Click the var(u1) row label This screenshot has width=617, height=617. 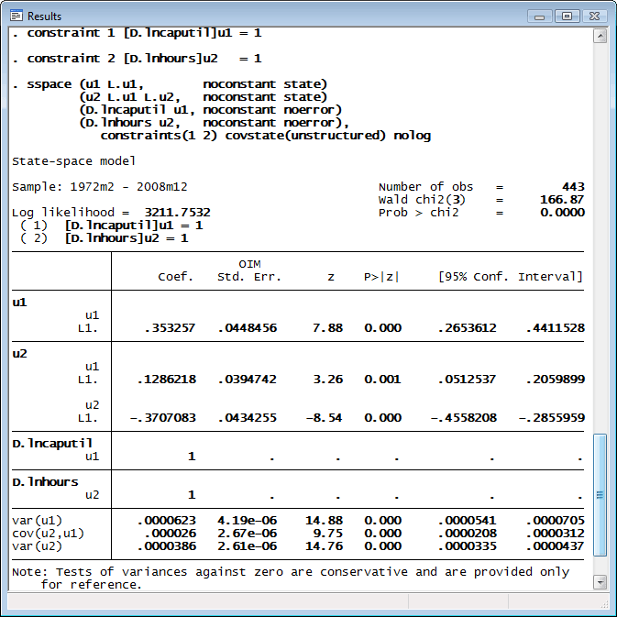coord(37,521)
